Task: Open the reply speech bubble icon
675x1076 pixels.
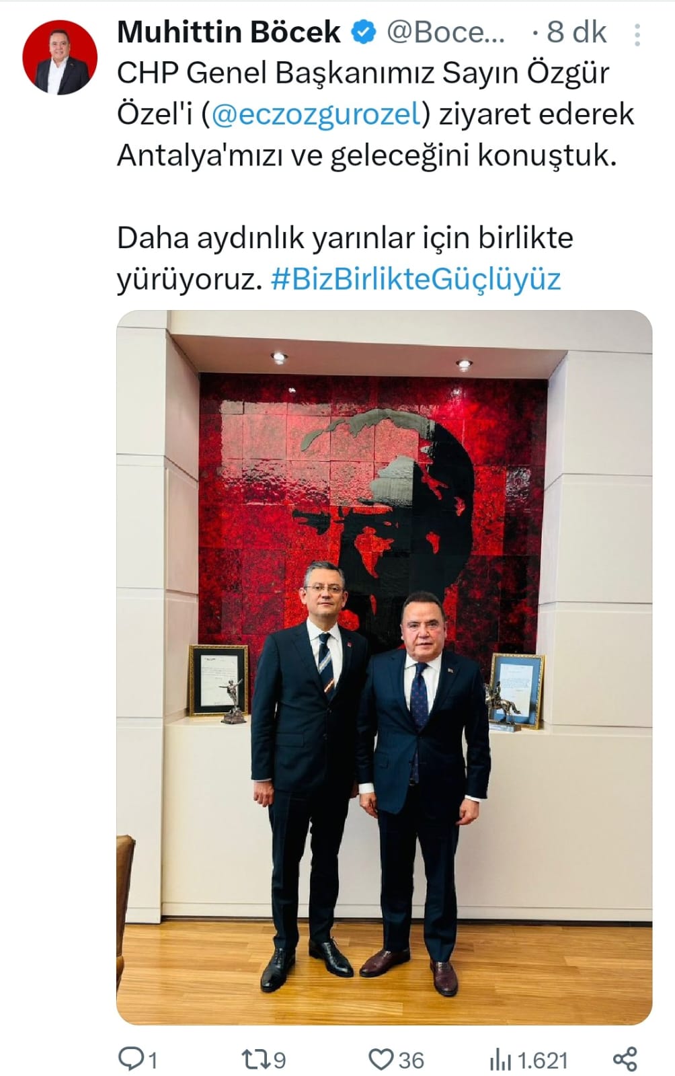Action: coord(130,1059)
